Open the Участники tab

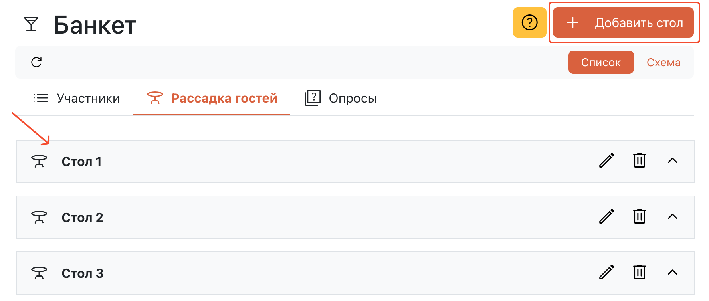click(x=89, y=98)
